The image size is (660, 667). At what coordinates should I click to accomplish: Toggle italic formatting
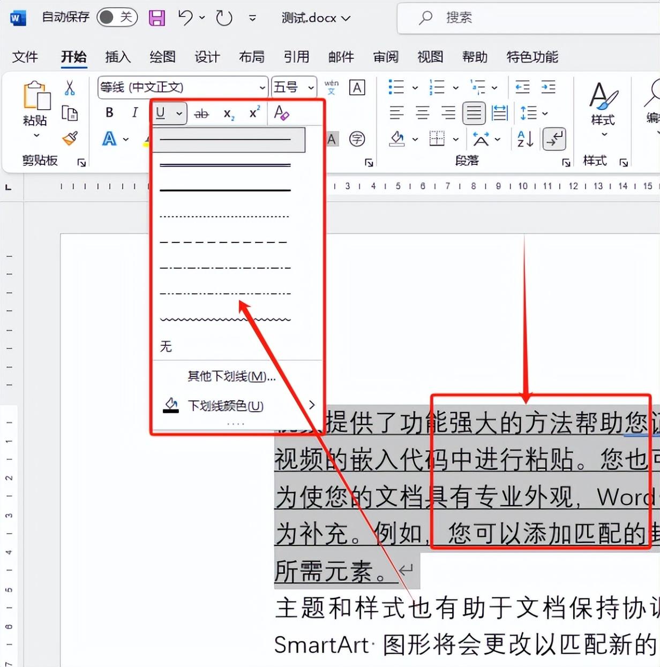click(134, 112)
